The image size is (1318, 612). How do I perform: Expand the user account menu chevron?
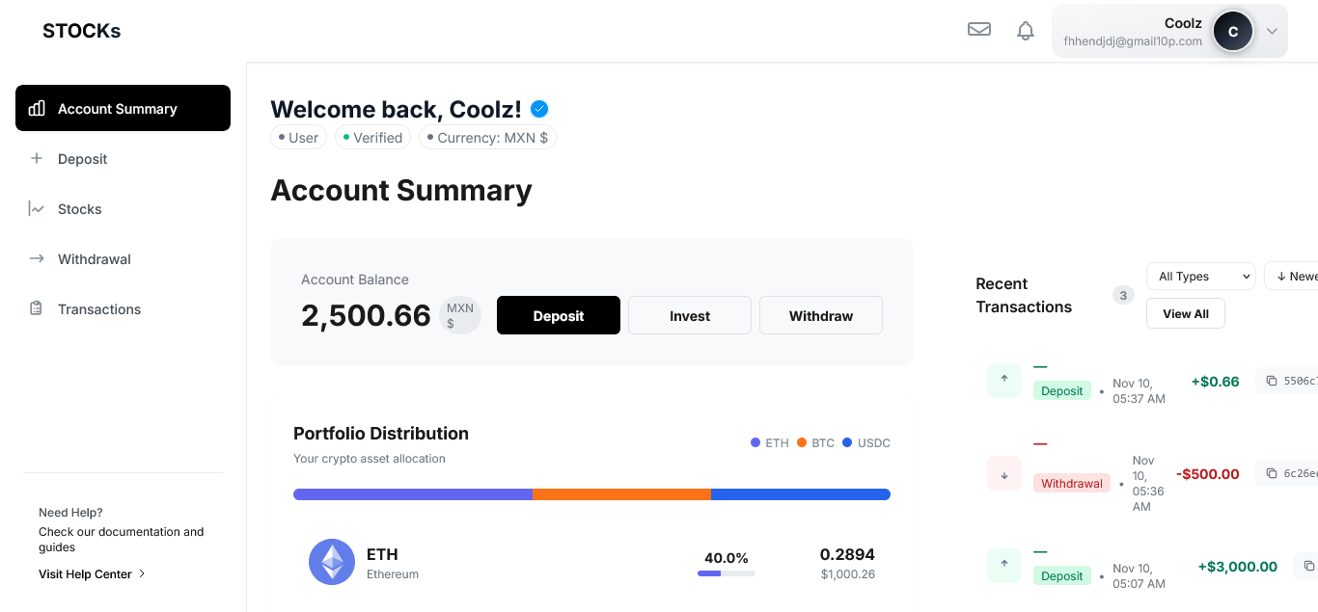tap(1272, 31)
